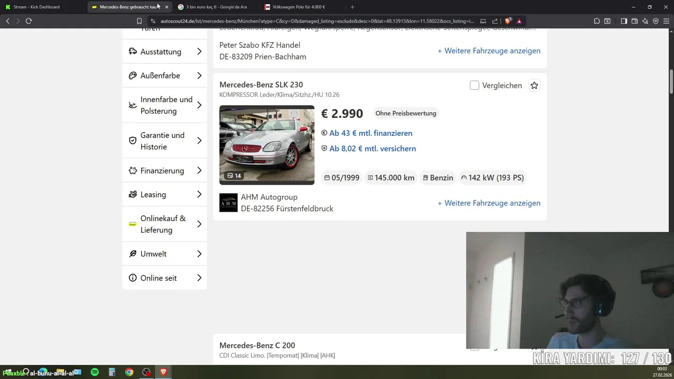Open the silver SLK 230 car photo

click(267, 145)
